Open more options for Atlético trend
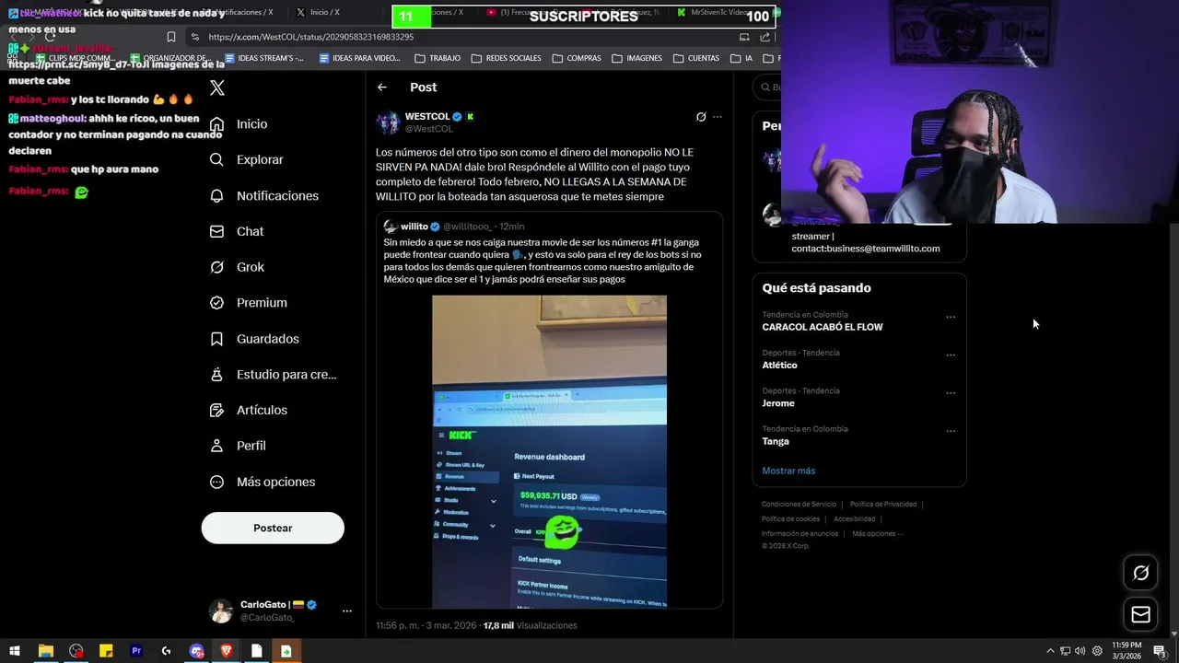Image resolution: width=1179 pixels, height=663 pixels. 951,355
